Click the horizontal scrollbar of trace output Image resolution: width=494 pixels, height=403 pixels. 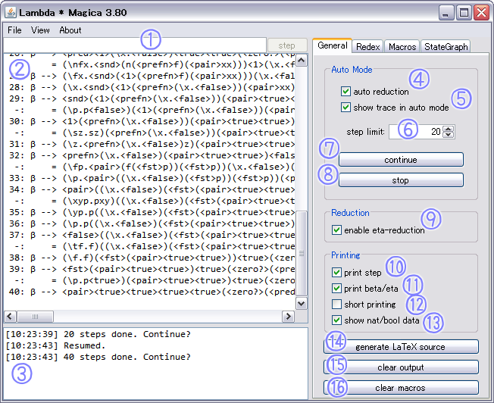[152, 317]
